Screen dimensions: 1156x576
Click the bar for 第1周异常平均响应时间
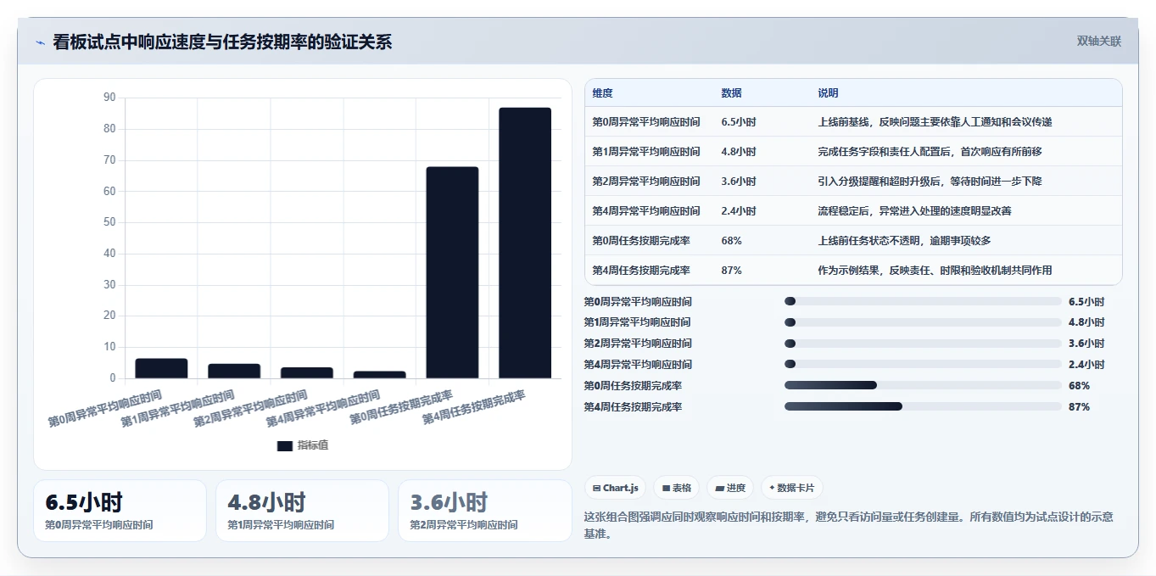[234, 371]
